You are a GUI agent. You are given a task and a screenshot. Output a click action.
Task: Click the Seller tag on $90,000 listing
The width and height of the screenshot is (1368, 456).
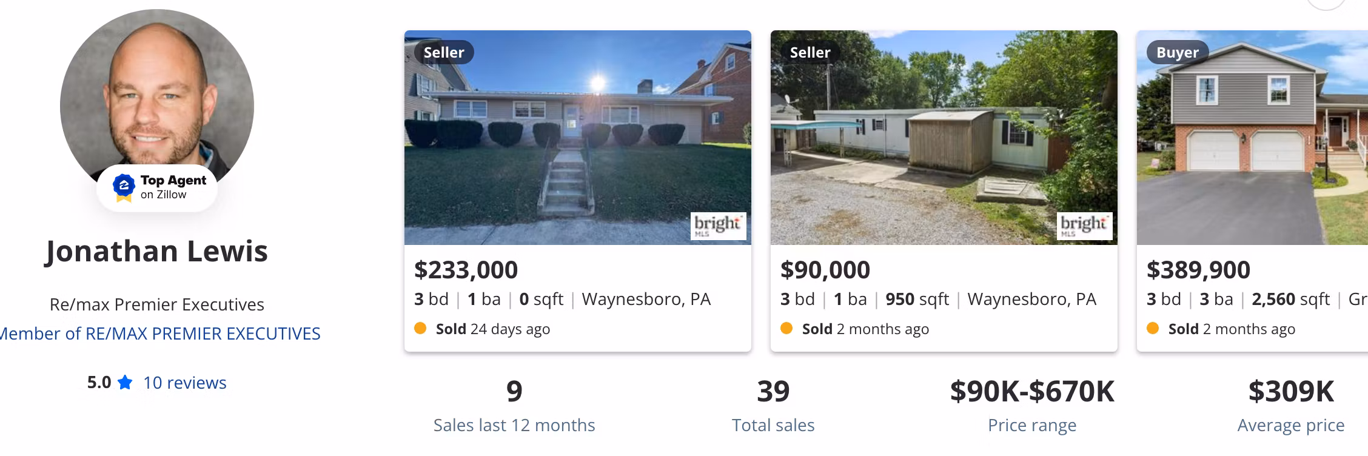tap(810, 53)
